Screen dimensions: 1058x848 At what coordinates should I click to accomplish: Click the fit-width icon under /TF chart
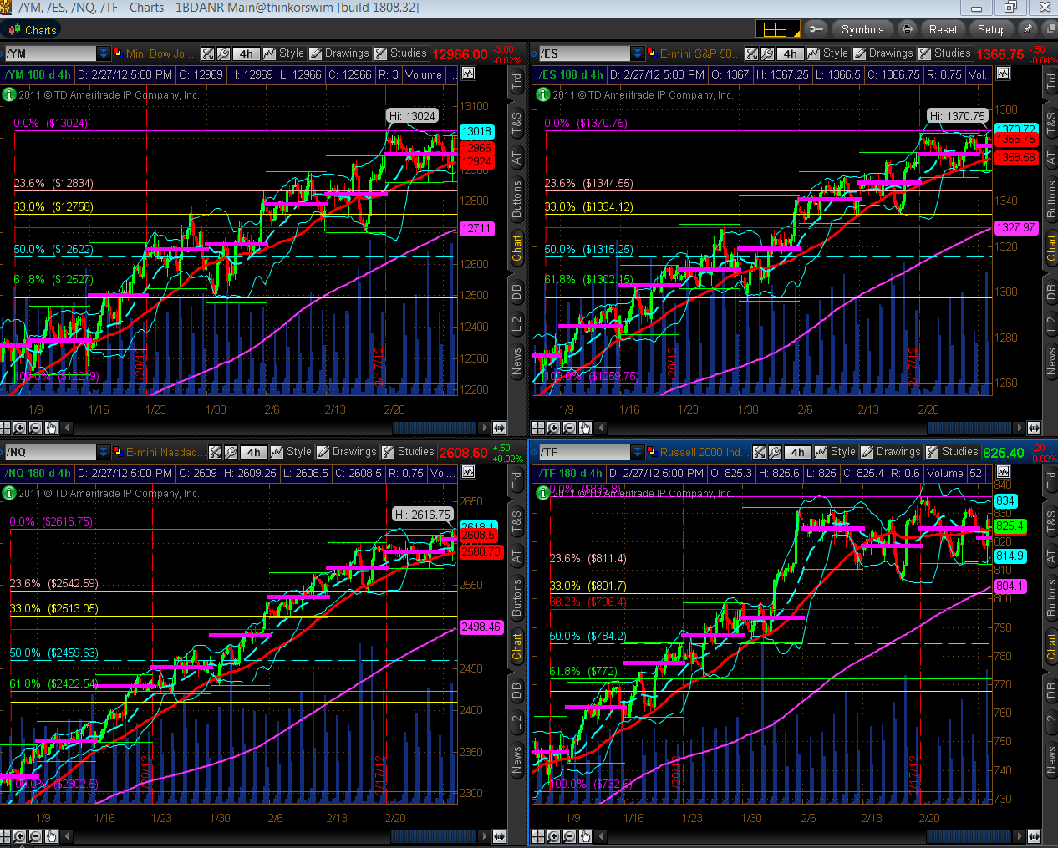(1035, 836)
